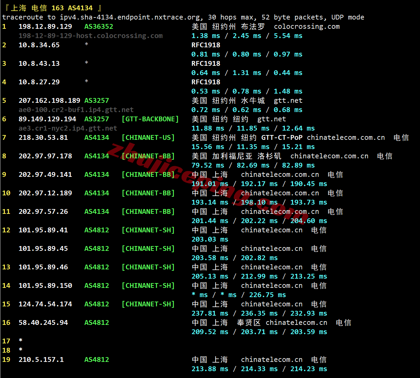
Task: Click hostname 198-12-89-129-host.colocrossing.com
Action: pyautogui.click(x=91, y=36)
